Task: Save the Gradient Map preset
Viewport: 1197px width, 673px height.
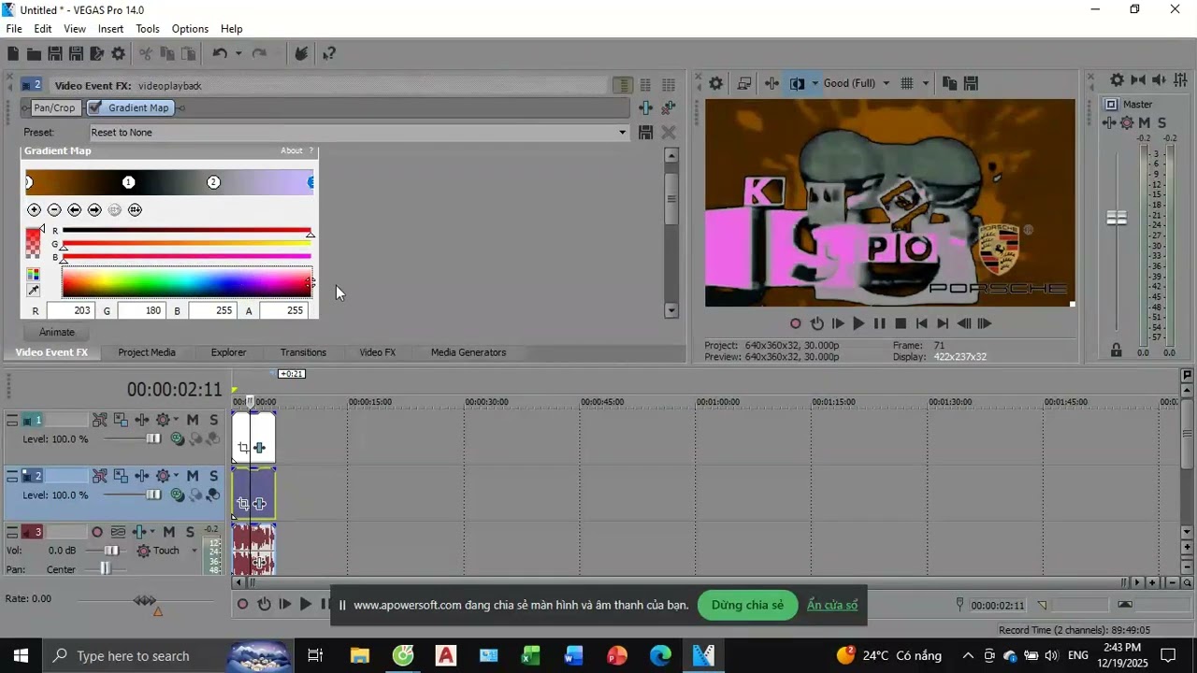Action: 645,133
